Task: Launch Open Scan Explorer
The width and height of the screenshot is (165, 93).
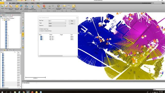Action: (17, 7)
